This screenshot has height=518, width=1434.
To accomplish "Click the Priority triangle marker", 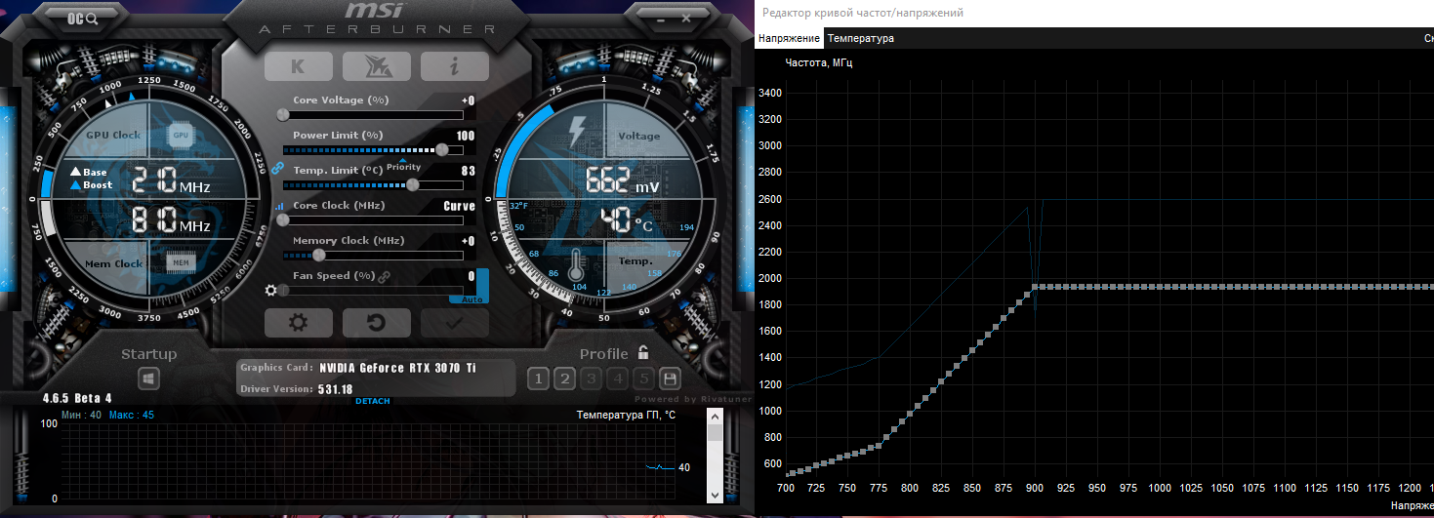I will point(403,161).
